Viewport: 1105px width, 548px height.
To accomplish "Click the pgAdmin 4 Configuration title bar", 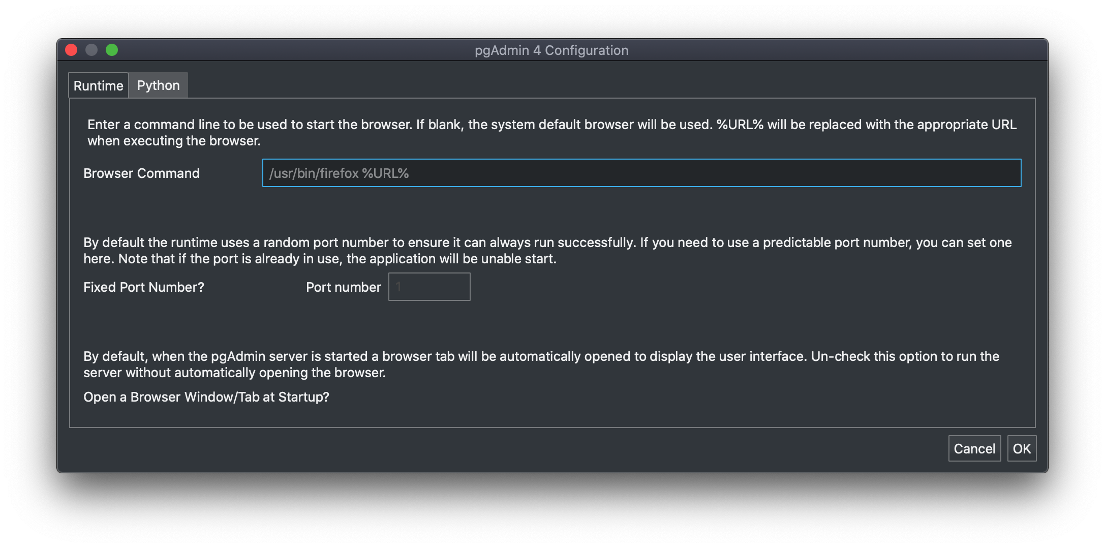I will [x=552, y=50].
